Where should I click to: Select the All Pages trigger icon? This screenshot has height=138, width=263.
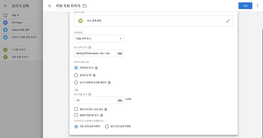pyautogui.click(x=5, y=22)
